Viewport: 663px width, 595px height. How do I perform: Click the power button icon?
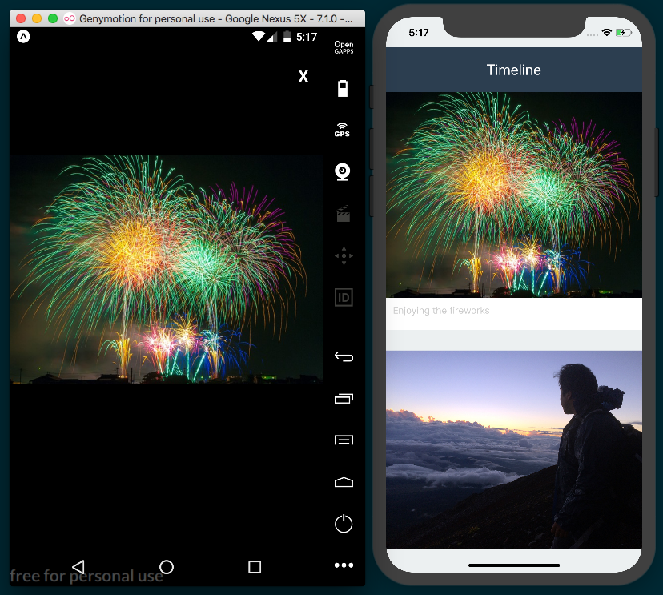[343, 524]
